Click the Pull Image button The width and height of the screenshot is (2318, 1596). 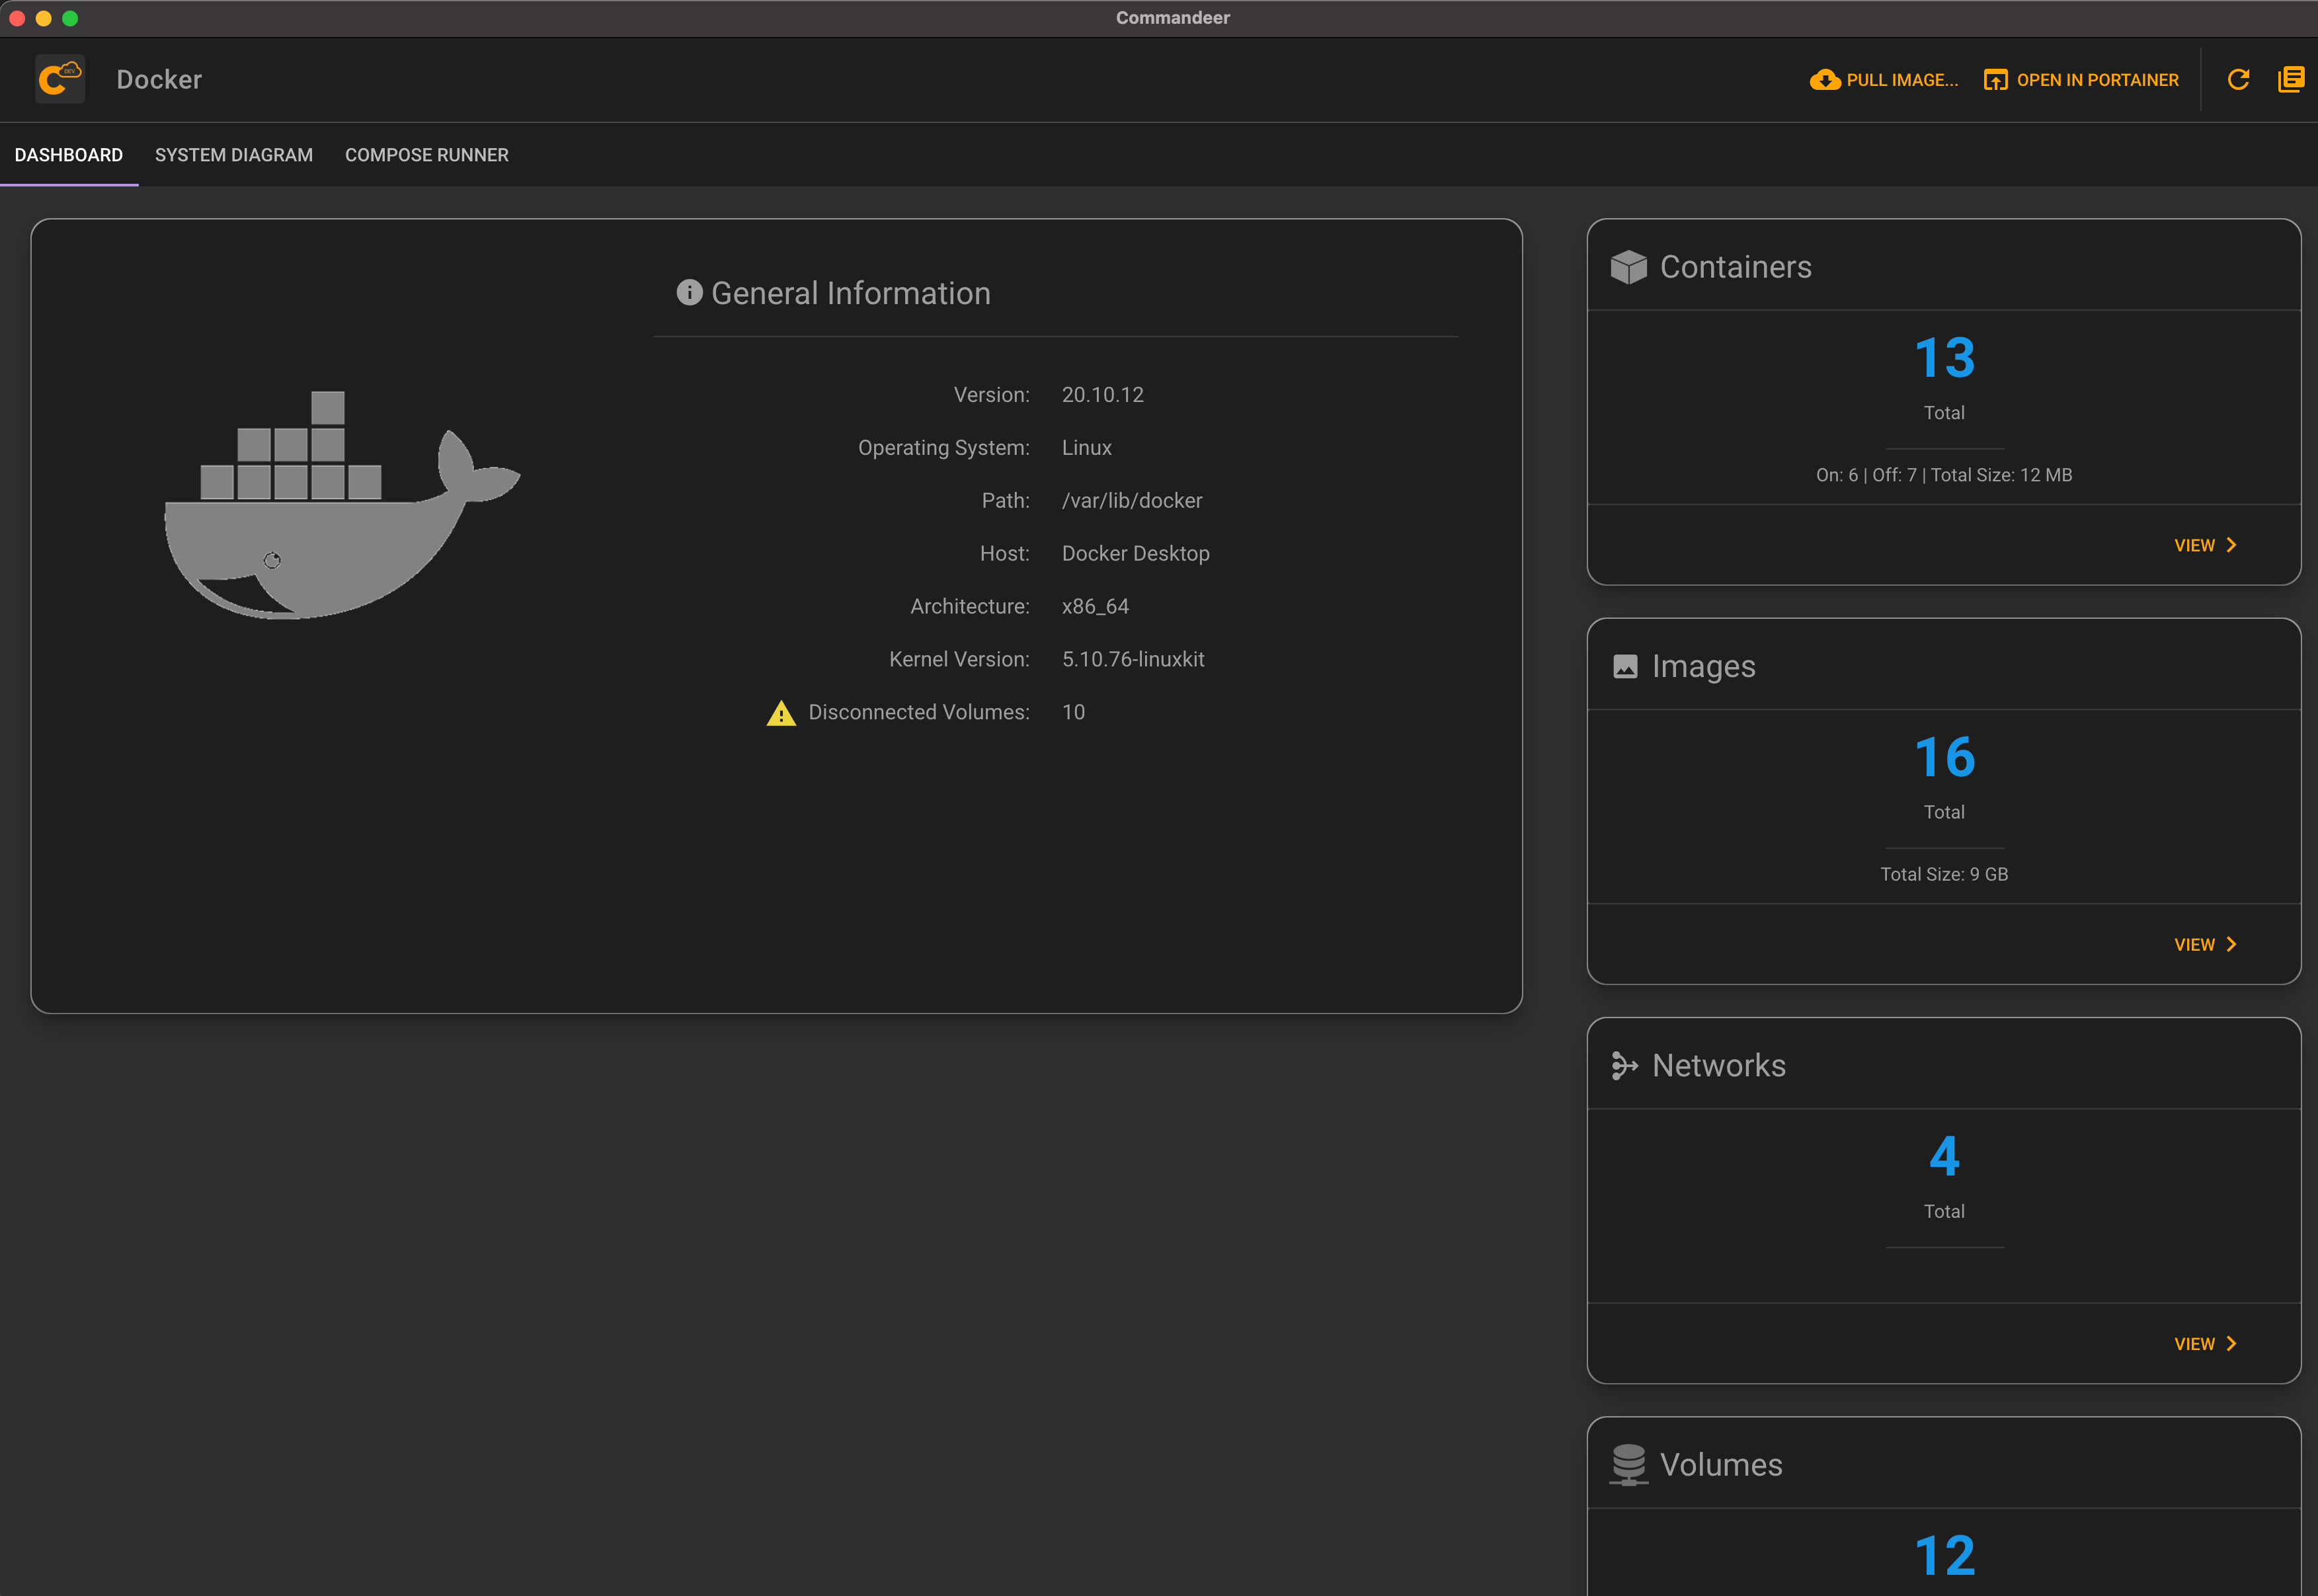[x=1884, y=80]
